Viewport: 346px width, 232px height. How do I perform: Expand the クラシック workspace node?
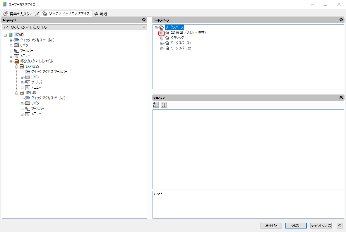[x=162, y=38]
